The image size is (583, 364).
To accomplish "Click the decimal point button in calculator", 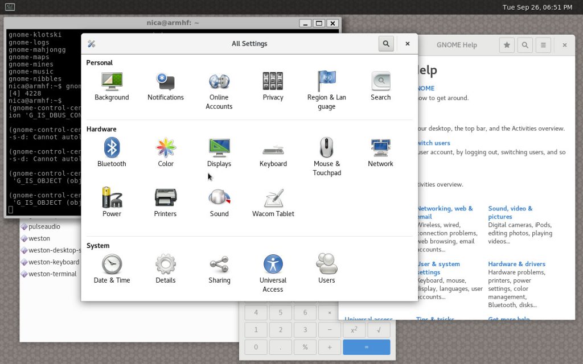I will [x=280, y=348].
